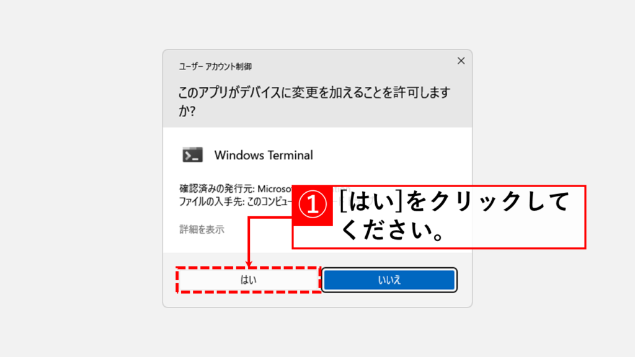Click the か? text on heading's second line
635x357 pixels.
(x=187, y=110)
